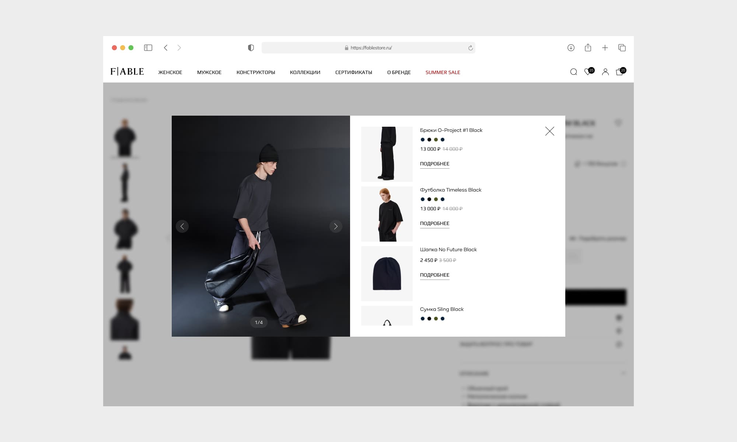Viewport: 737px width, 442px height.
Task: Click the Safari sidebar toggle icon
Action: click(x=148, y=48)
